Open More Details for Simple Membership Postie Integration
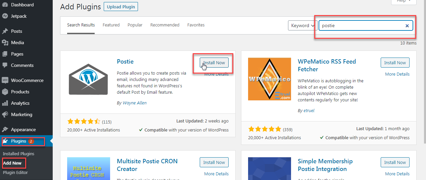Viewport: 426px width, 180px height. pos(397,174)
